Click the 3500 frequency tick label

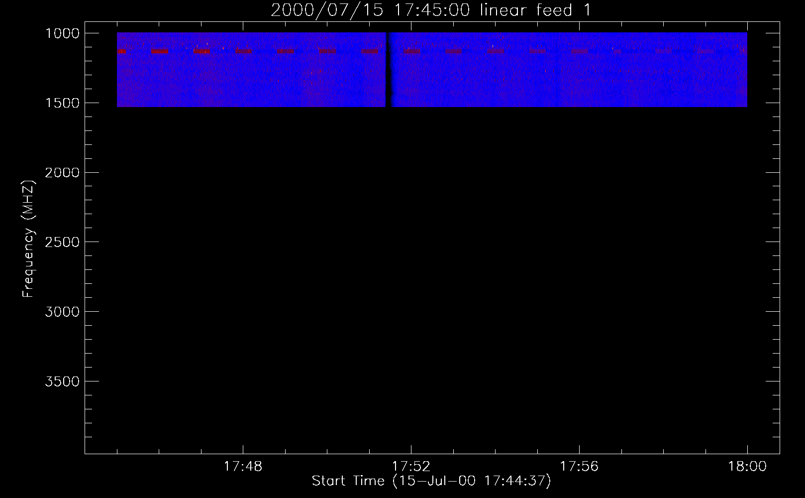coord(63,381)
